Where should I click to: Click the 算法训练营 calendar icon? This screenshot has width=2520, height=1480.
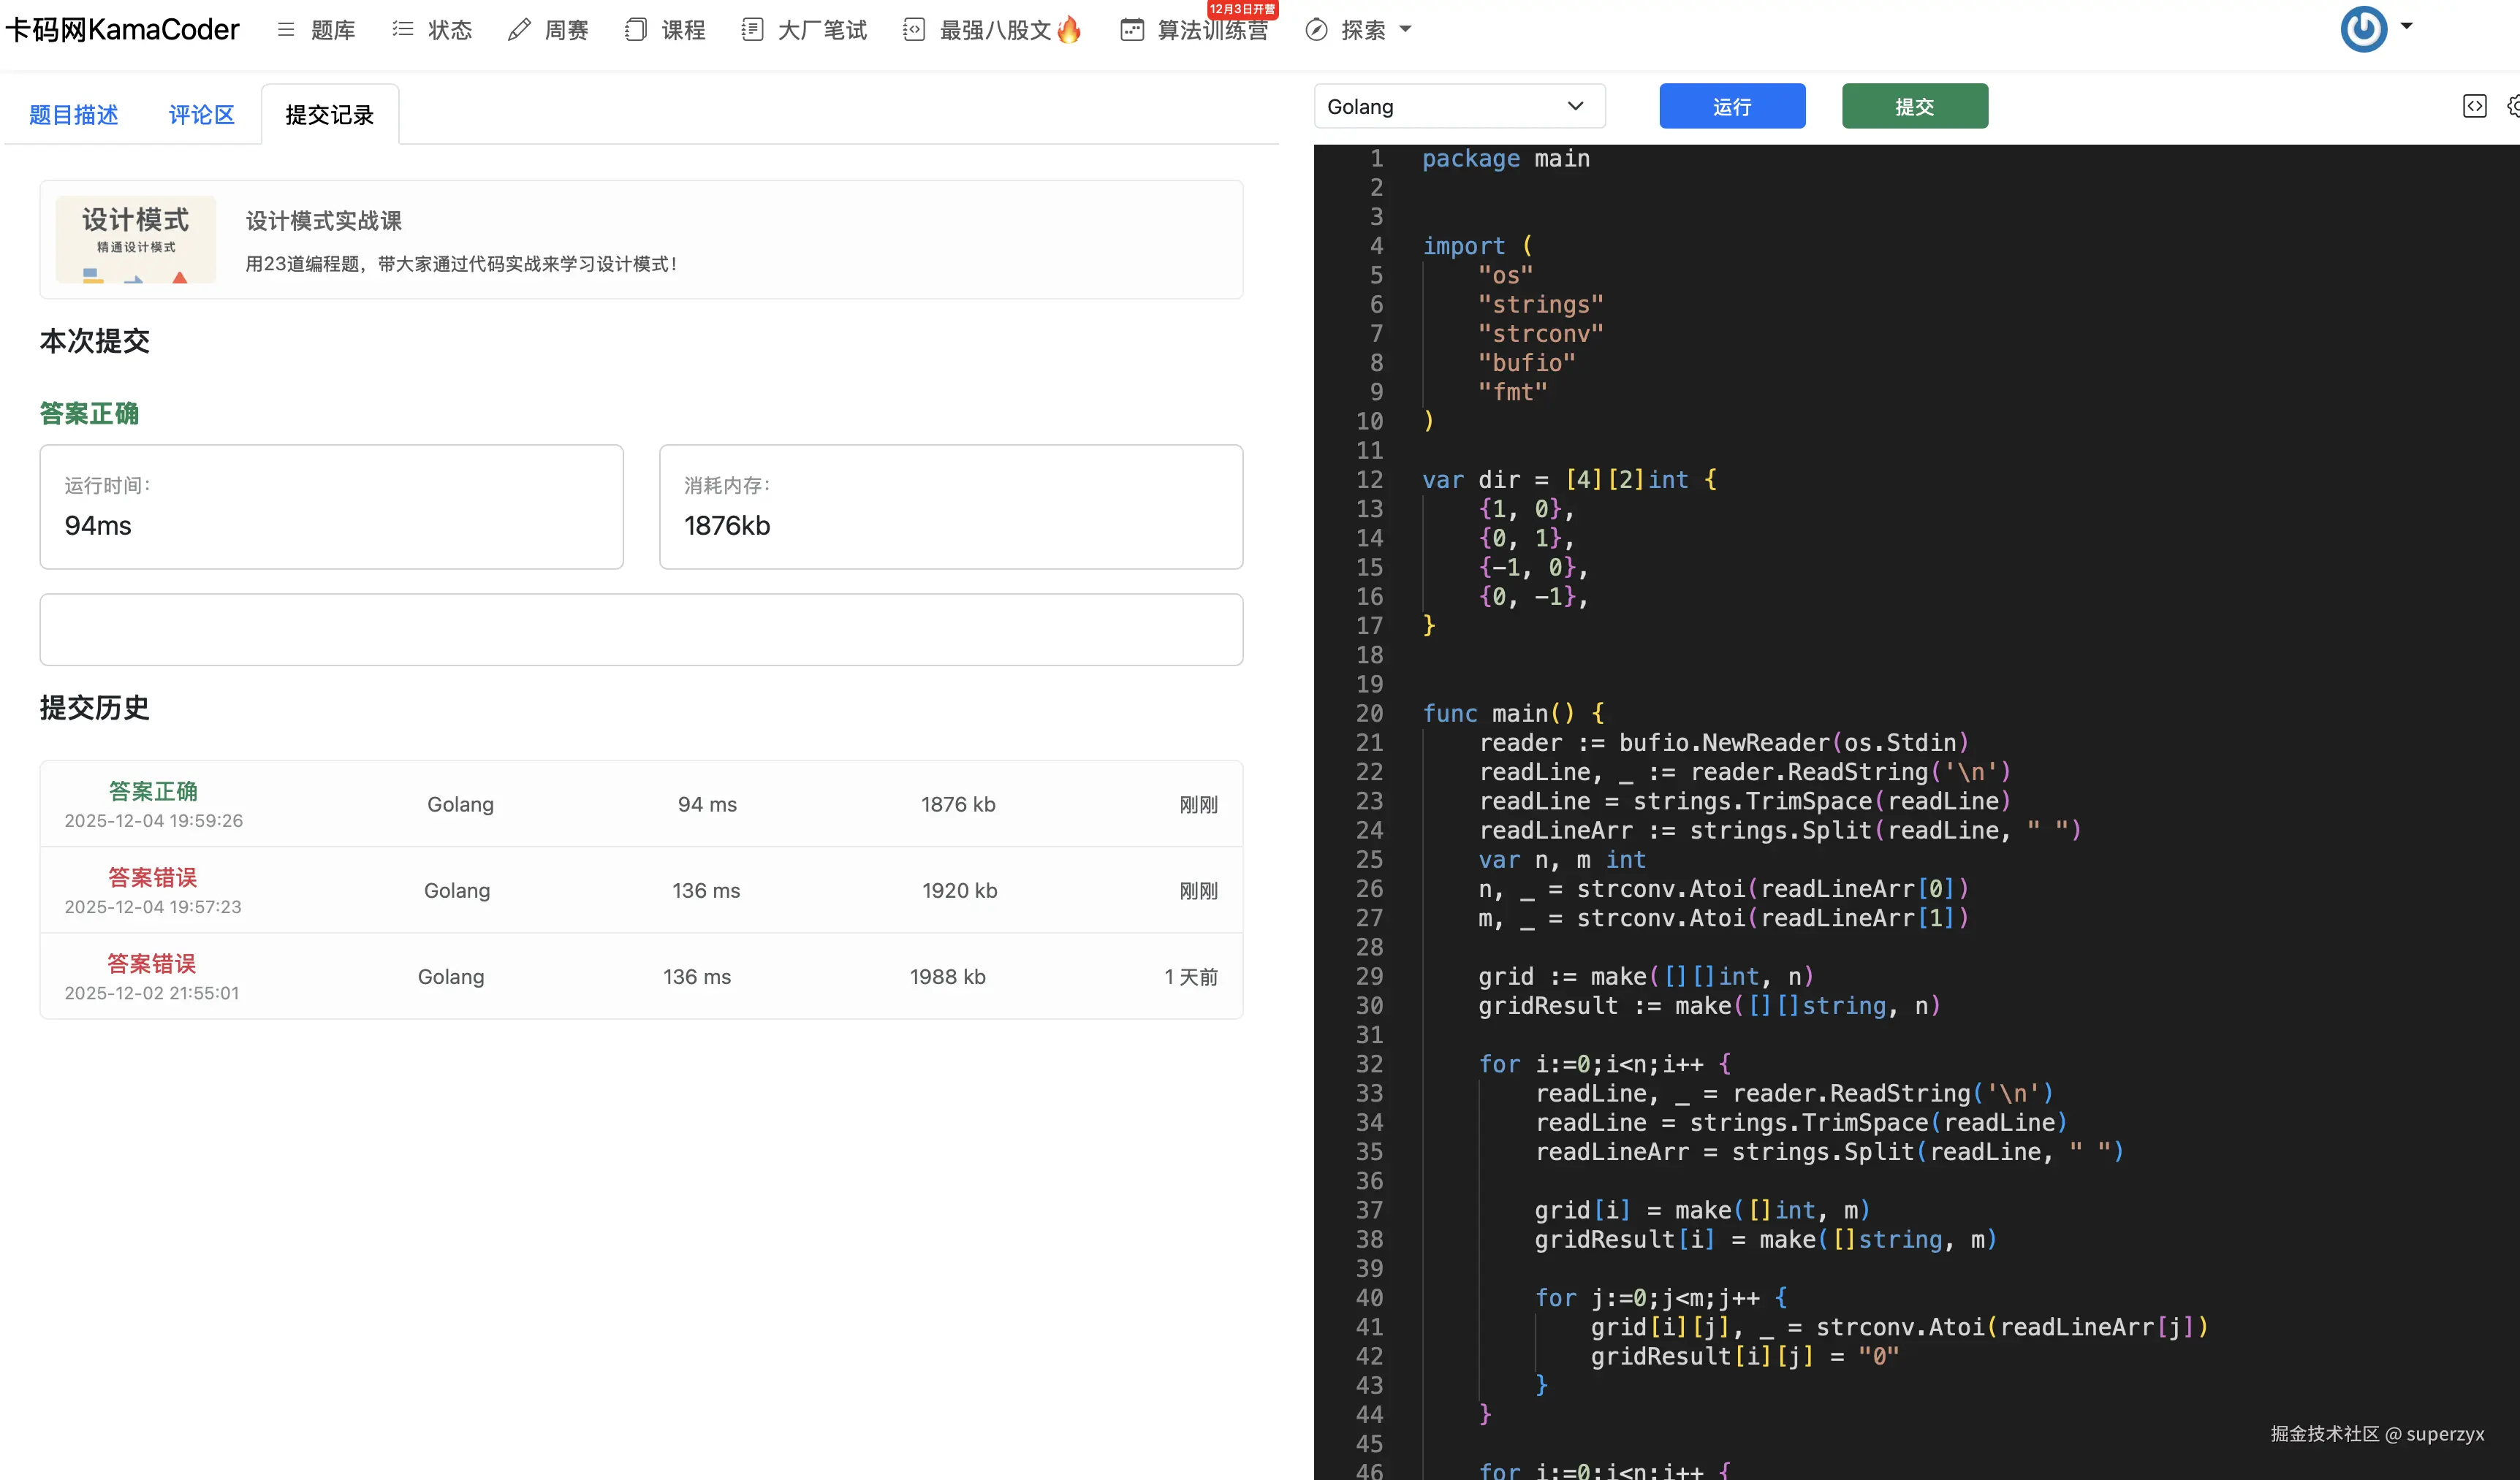coord(1131,30)
